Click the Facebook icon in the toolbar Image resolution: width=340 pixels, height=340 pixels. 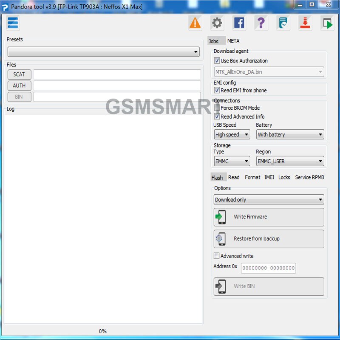pos(239,23)
